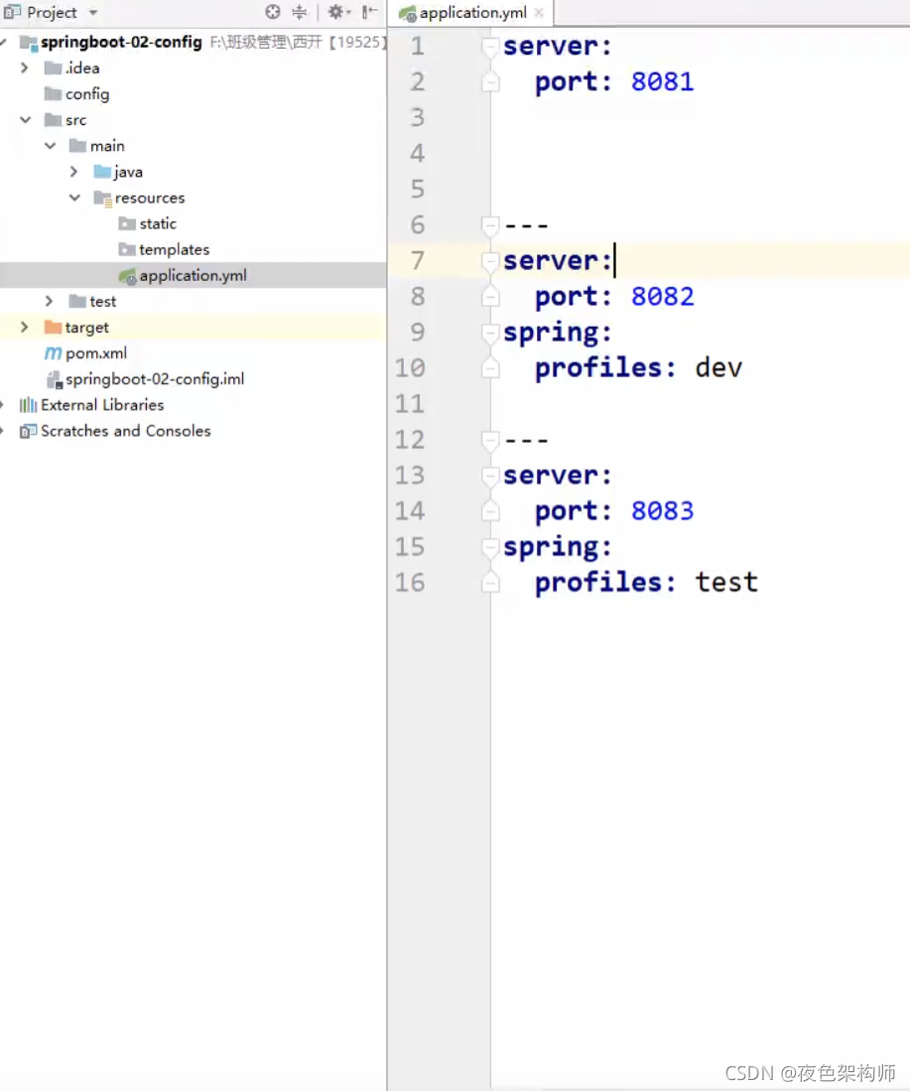
Task: Click the port value 8081
Action: (662, 82)
